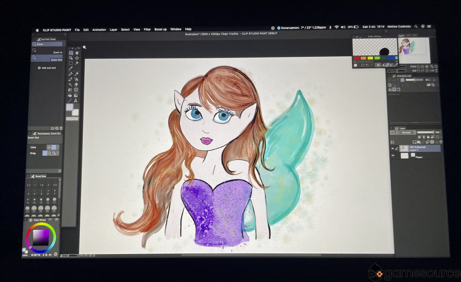Pick the Eraser tool
Screen dimensions: 461x282
(76, 84)
